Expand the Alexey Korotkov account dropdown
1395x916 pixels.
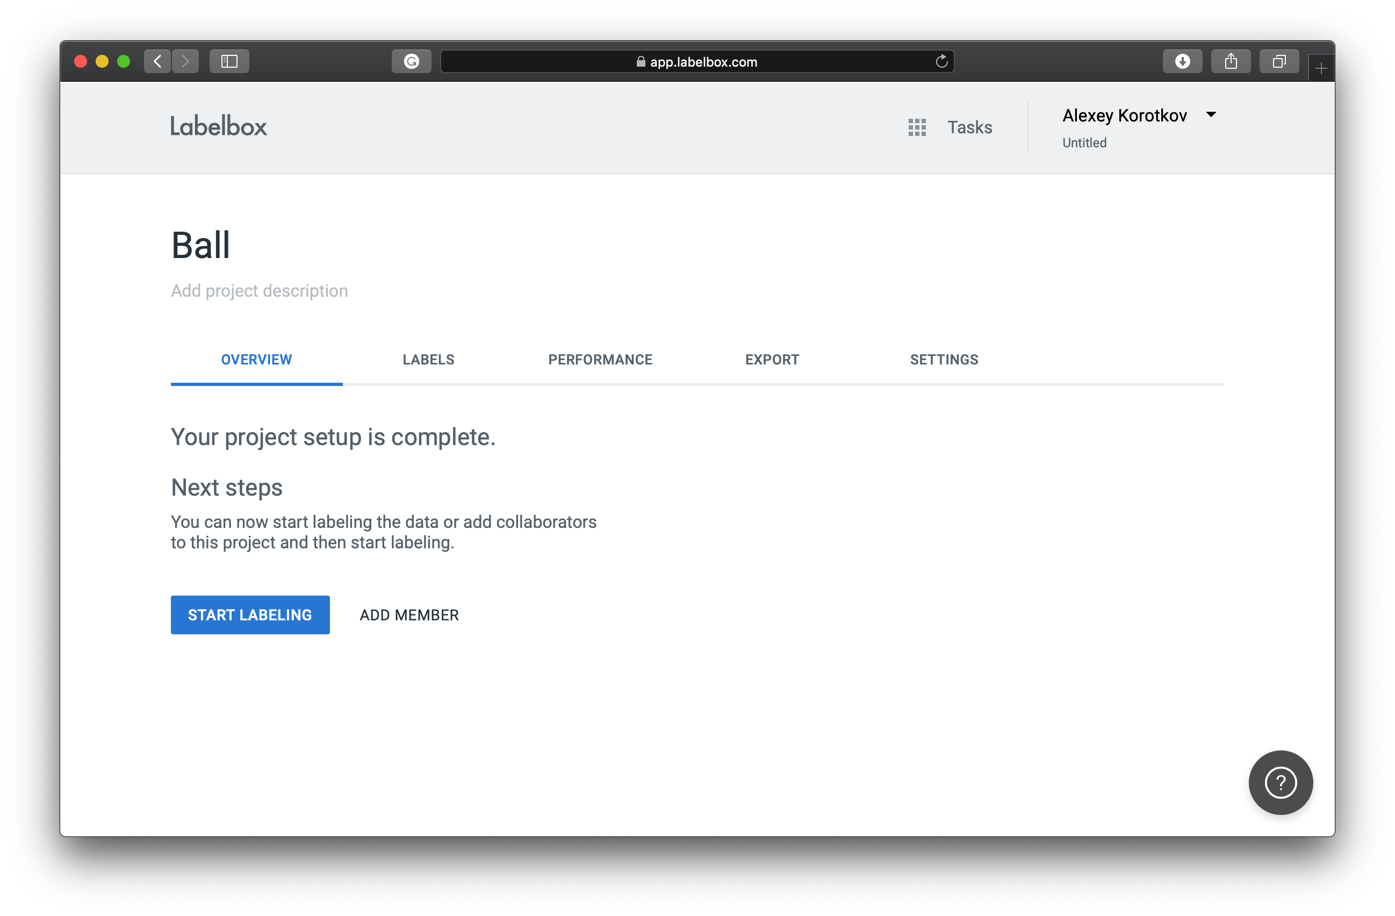point(1211,114)
